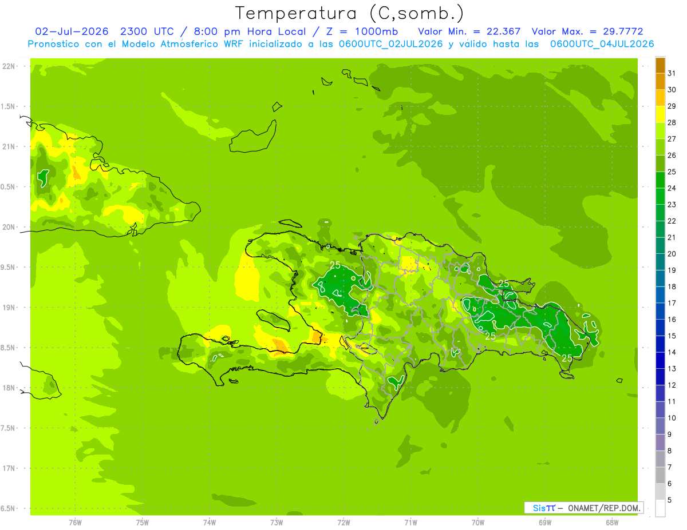Select the '8.5N' latitude tick label

[x=9, y=348]
